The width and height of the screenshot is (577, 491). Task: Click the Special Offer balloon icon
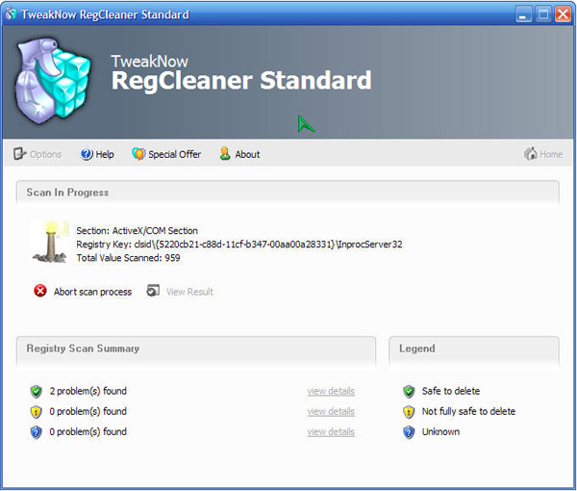click(138, 154)
